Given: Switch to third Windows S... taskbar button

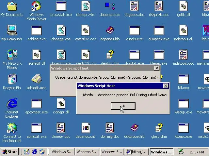Looking at the screenshot, I should pos(112,152).
